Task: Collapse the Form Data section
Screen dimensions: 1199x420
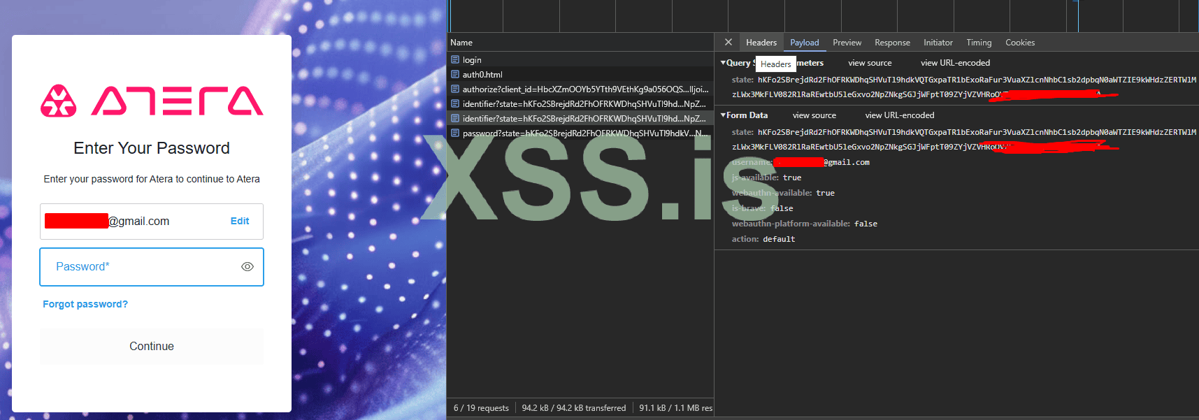Action: click(723, 115)
